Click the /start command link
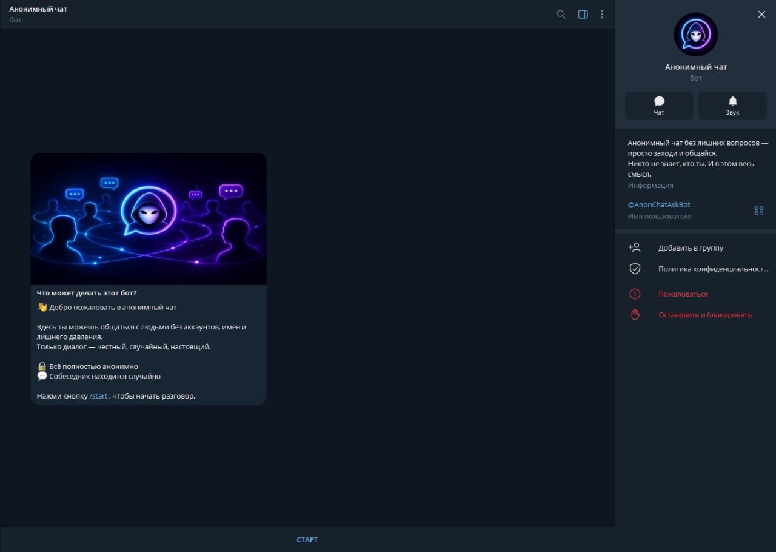The width and height of the screenshot is (776, 552). pos(98,396)
